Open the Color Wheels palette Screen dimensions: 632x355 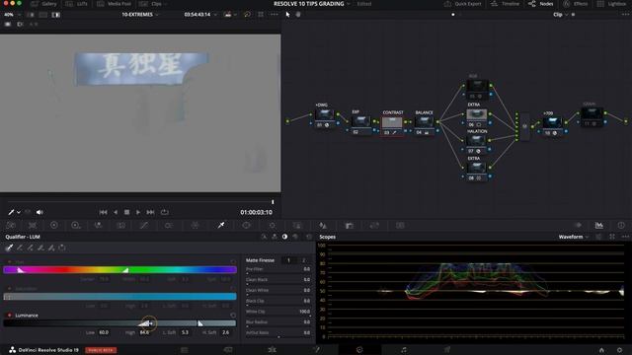[54, 226]
